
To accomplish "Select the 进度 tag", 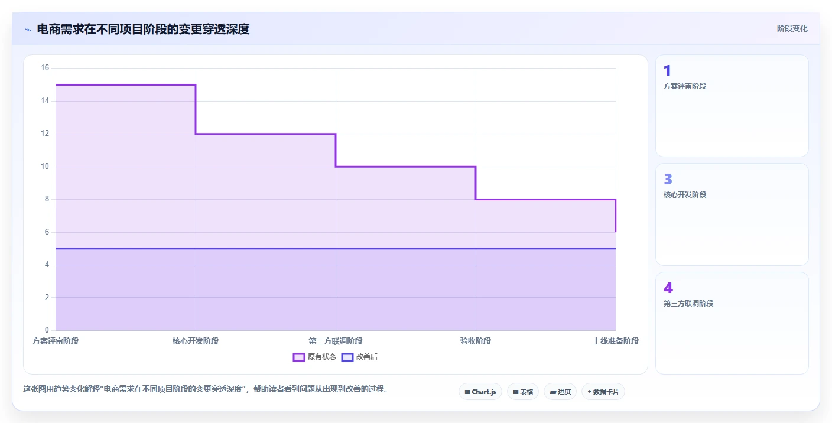I will click(x=560, y=392).
